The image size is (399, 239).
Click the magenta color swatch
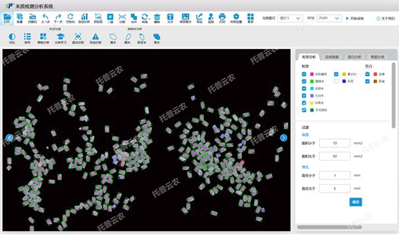[312, 74]
